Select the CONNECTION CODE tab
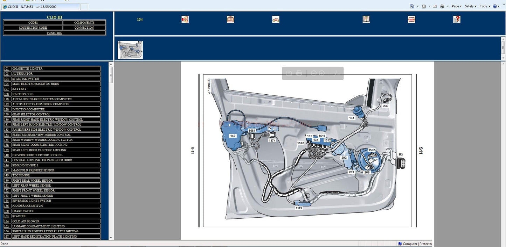 pyautogui.click(x=33, y=28)
